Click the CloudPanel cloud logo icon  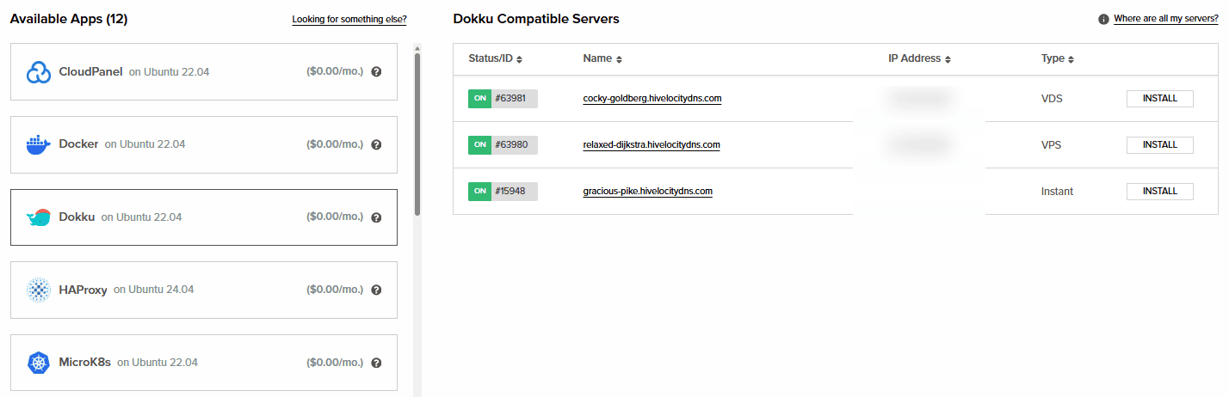39,72
